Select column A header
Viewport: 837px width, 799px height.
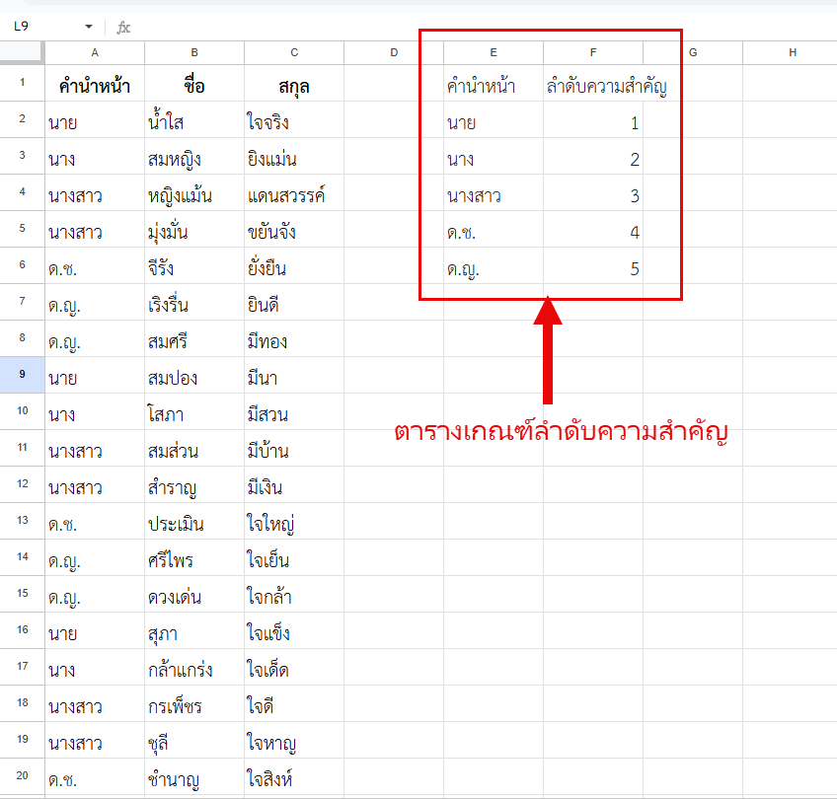tap(95, 53)
